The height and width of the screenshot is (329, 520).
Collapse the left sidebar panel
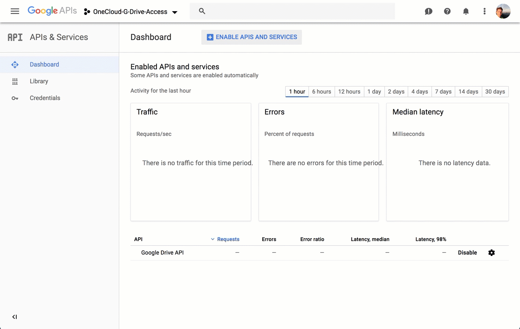pyautogui.click(x=14, y=317)
